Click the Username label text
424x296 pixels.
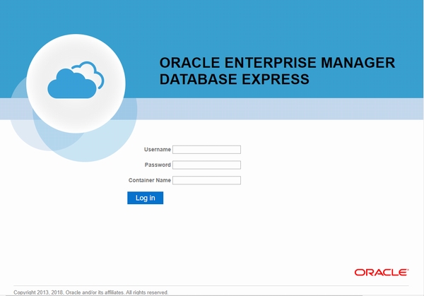click(158, 150)
